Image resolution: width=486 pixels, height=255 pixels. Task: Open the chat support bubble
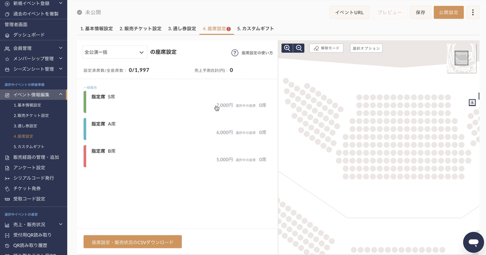[473, 242]
